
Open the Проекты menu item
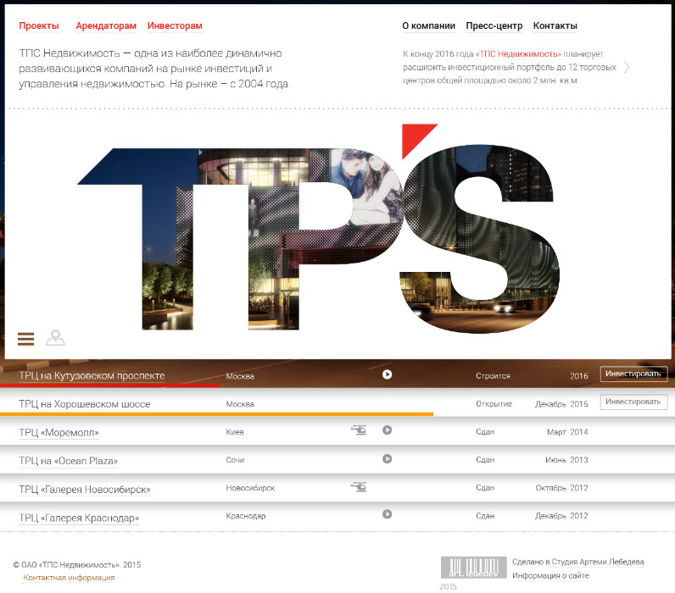tap(39, 26)
